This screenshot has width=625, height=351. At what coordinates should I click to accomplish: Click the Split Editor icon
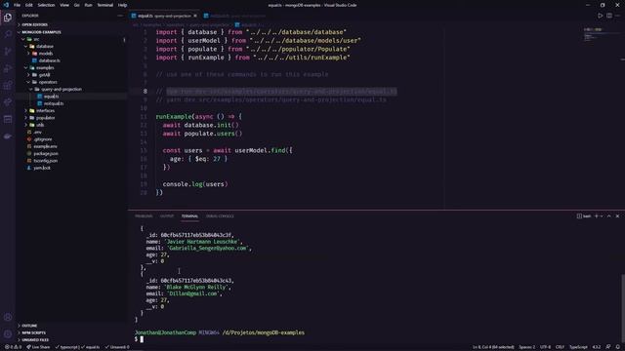609,16
